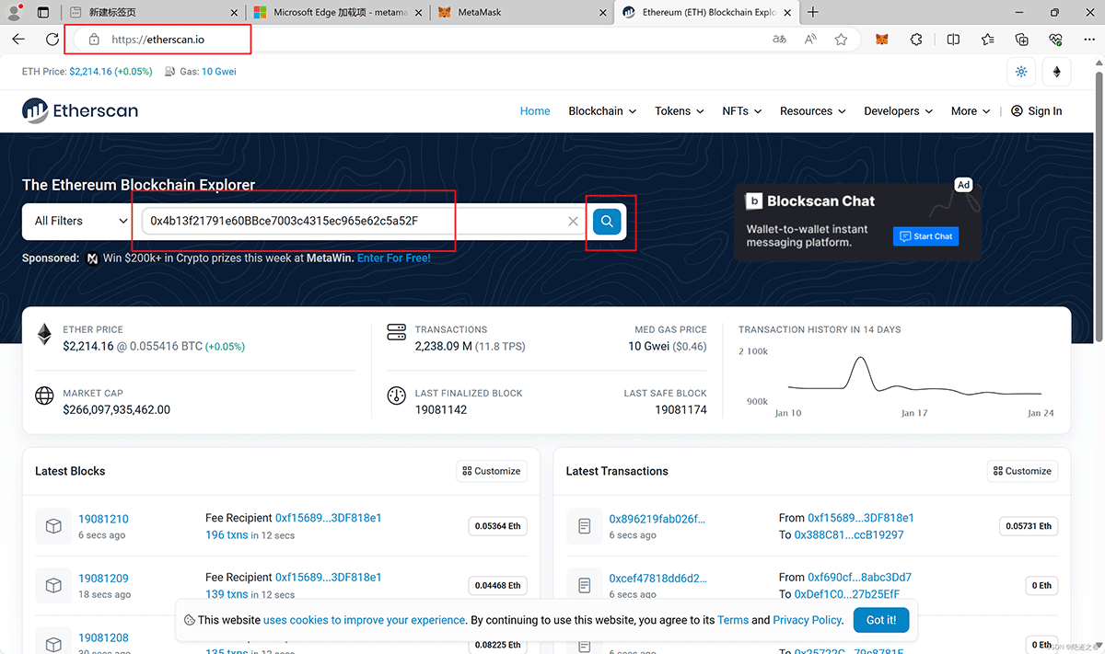The image size is (1105, 654).
Task: Open the Developers menu
Action: [898, 111]
